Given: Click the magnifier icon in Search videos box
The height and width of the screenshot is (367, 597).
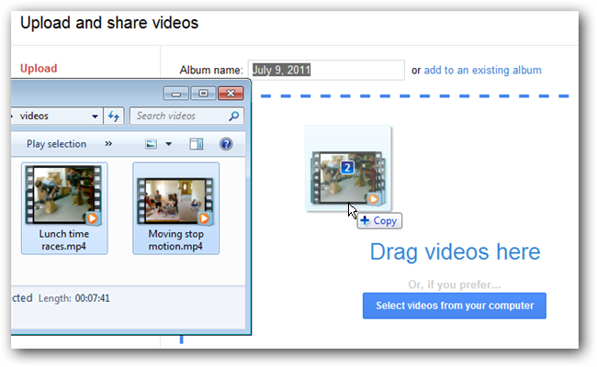Looking at the screenshot, I should pyautogui.click(x=234, y=116).
